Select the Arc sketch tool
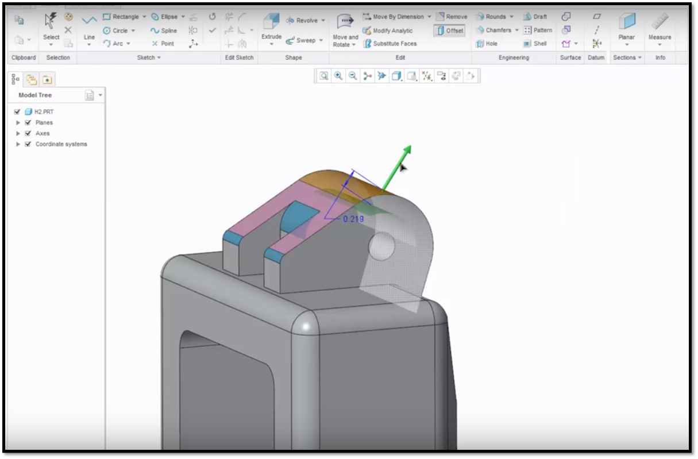The image size is (698, 459). click(113, 44)
